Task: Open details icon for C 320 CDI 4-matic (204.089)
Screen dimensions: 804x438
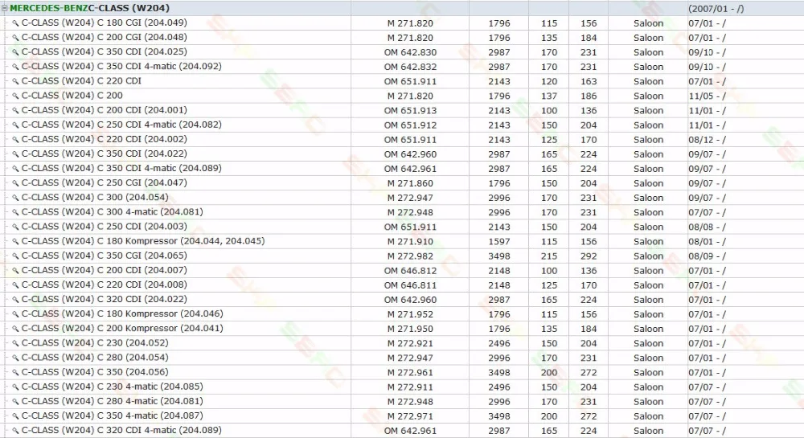Action: [15, 430]
